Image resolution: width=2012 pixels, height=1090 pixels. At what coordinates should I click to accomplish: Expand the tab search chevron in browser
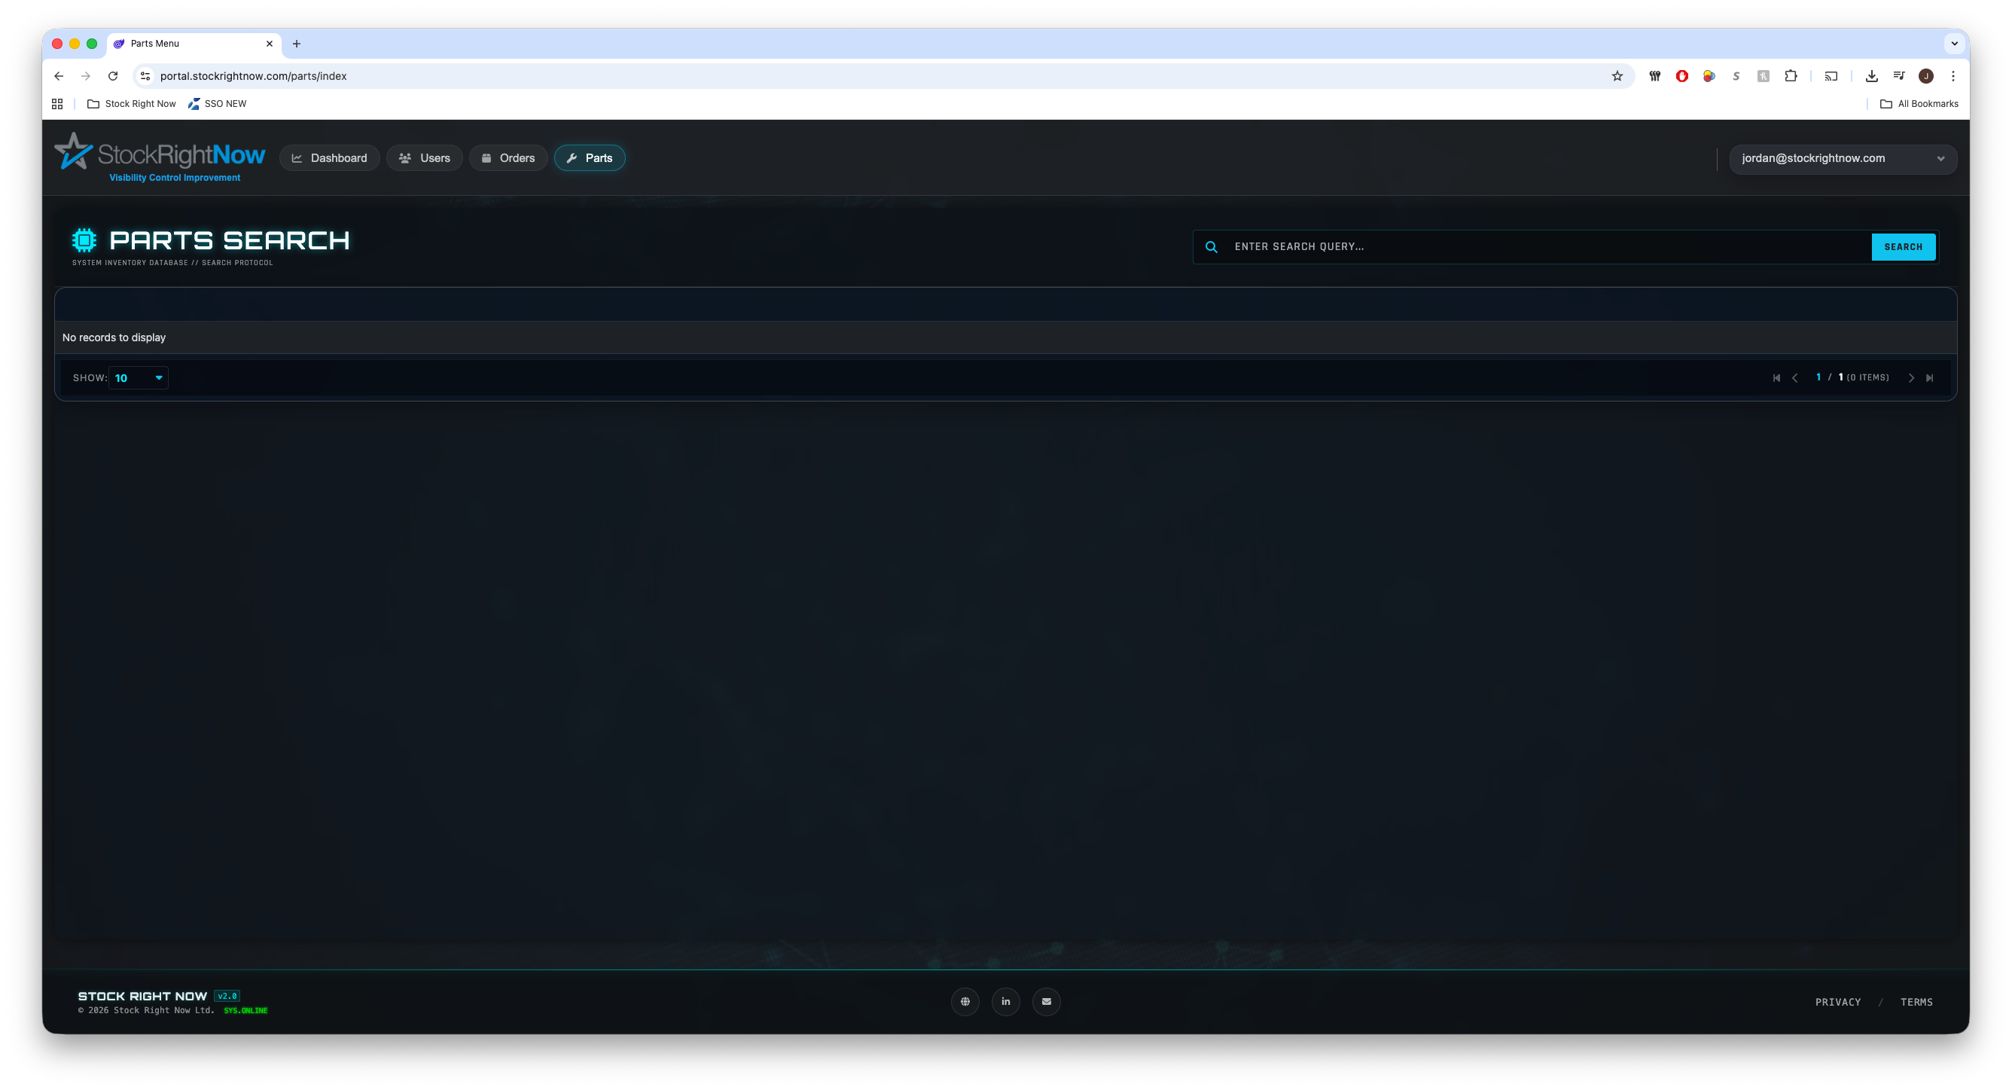pyautogui.click(x=1954, y=44)
